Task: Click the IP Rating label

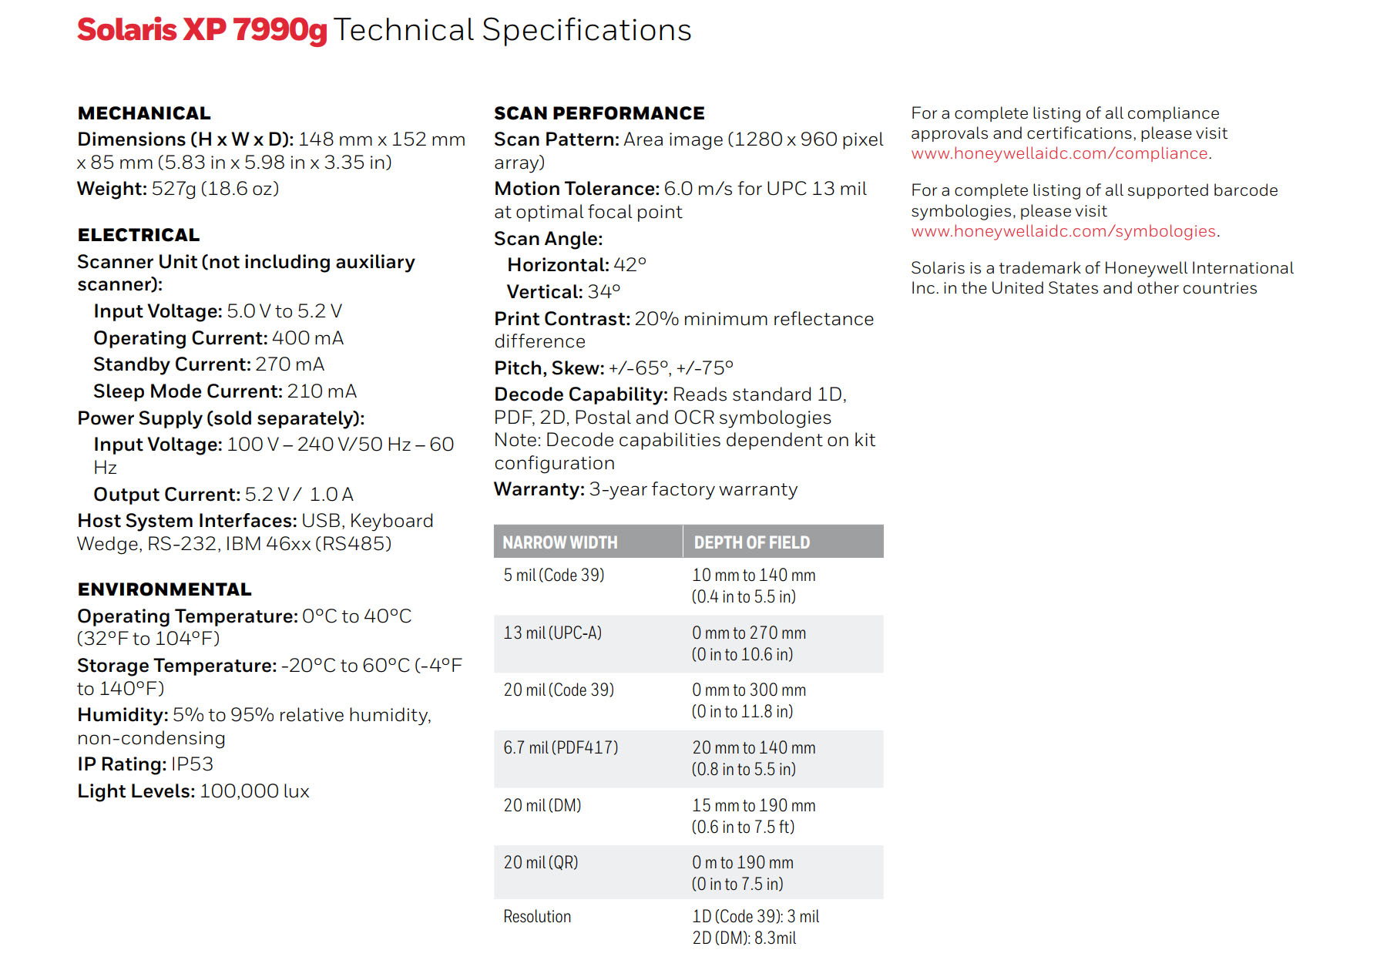Action: 122,764
